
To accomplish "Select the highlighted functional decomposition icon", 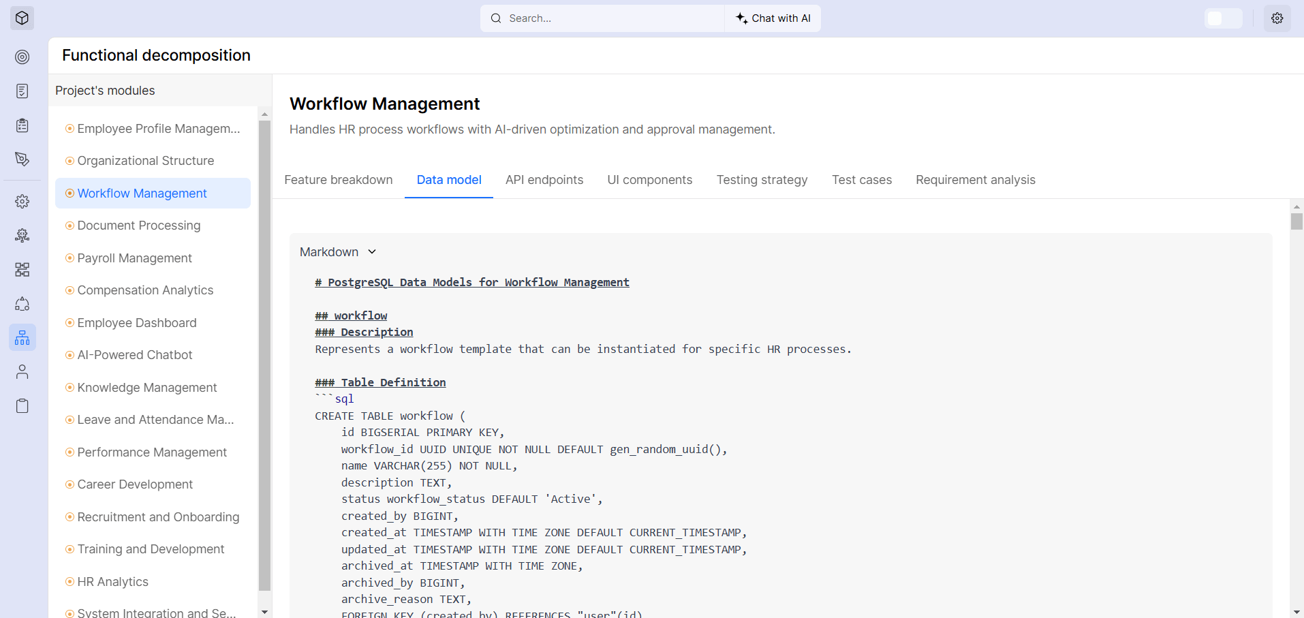I will pos(22,337).
